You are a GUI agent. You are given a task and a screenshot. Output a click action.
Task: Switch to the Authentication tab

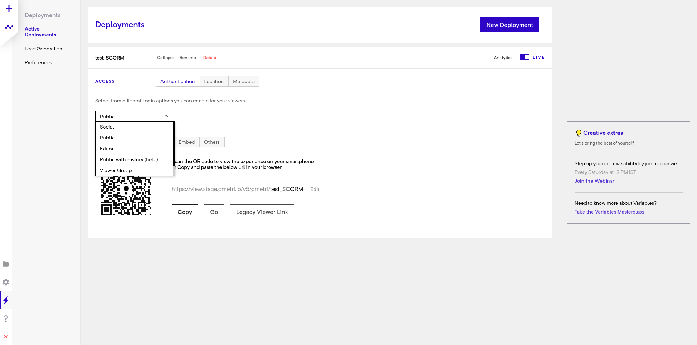tap(177, 81)
